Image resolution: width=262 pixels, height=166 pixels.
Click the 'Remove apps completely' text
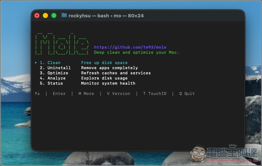click(x=110, y=68)
